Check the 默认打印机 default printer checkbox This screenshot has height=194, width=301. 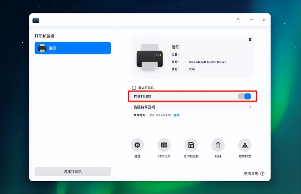134,88
